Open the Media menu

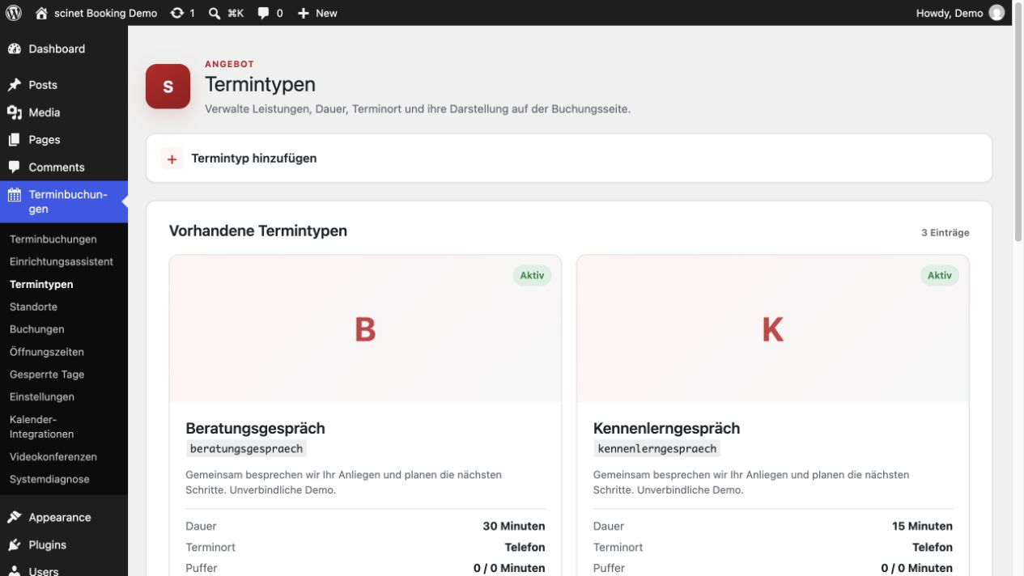(45, 112)
